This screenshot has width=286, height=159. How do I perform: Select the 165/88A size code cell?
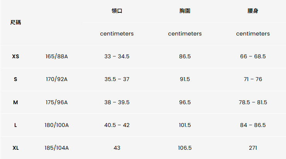point(56,56)
